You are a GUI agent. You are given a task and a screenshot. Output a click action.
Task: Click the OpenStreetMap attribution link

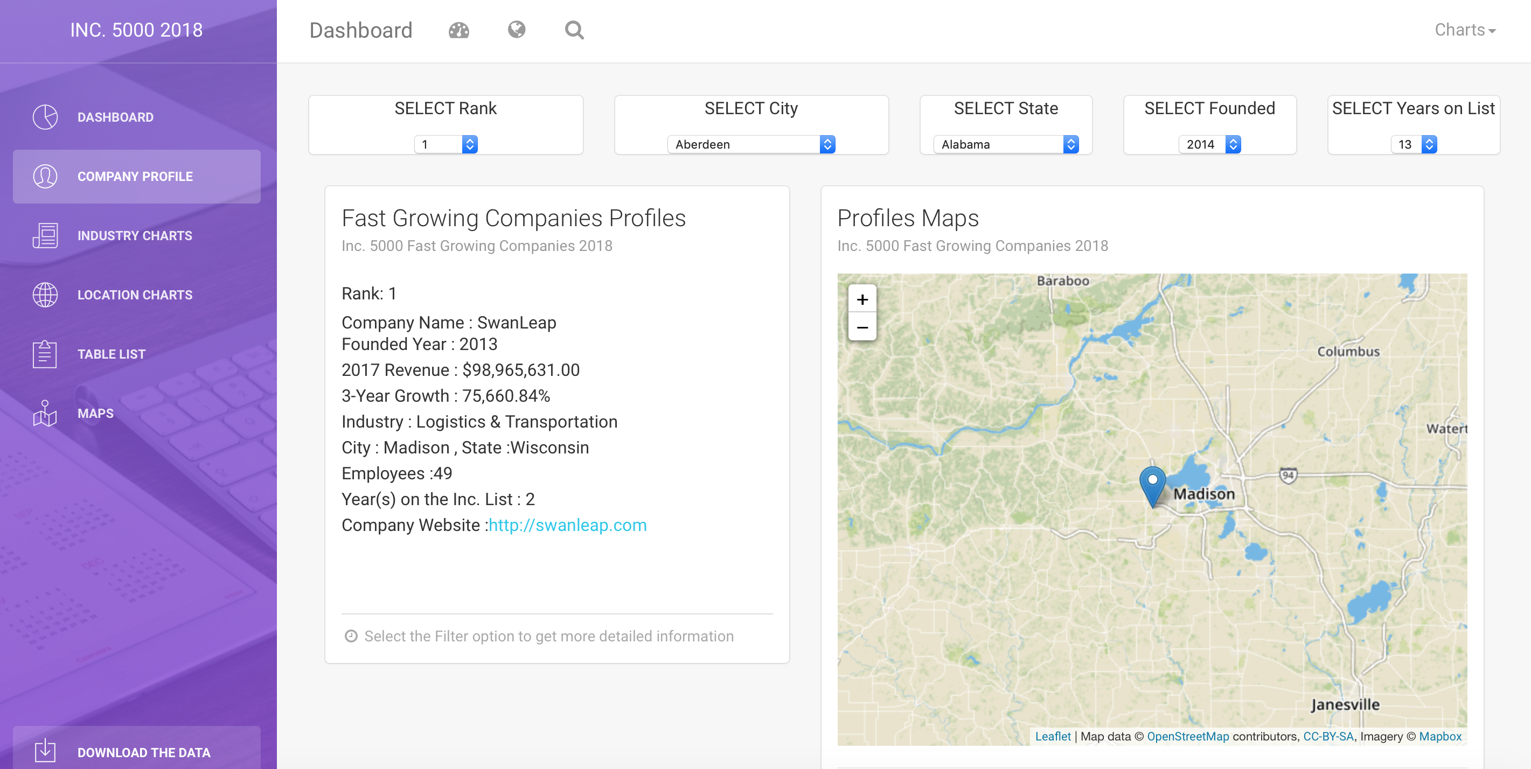point(1187,736)
